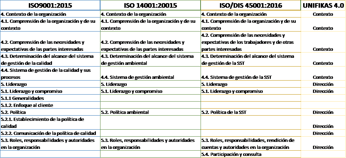Click 'Dirección' cell in the 5.1 row
This screenshot has height=158, width=346.
coord(323,91)
